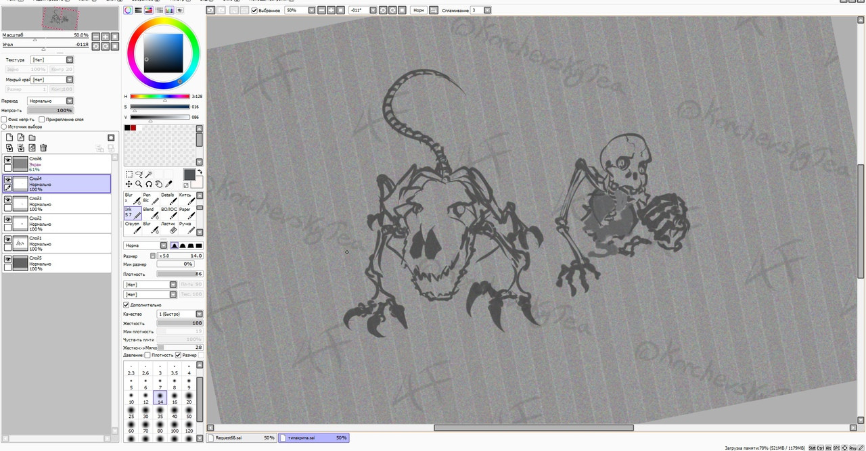This screenshot has width=866, height=451.
Task: Show the color wheel panel
Action: point(129,10)
